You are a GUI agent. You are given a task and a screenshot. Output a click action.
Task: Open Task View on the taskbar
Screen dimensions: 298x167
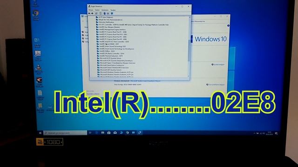90,133
